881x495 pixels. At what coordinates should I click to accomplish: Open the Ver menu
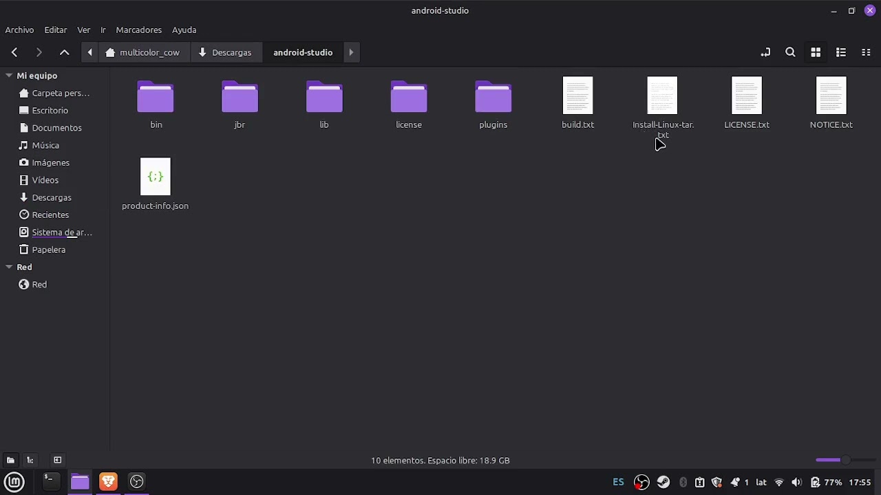pyautogui.click(x=84, y=30)
